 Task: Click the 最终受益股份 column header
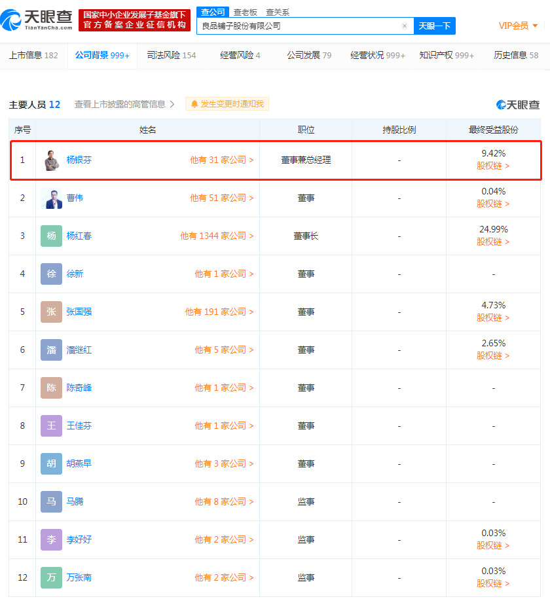pyautogui.click(x=494, y=130)
